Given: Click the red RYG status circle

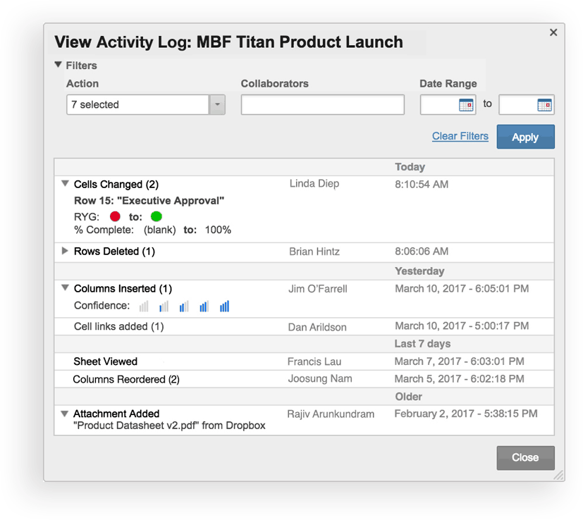Looking at the screenshot, I should [116, 216].
